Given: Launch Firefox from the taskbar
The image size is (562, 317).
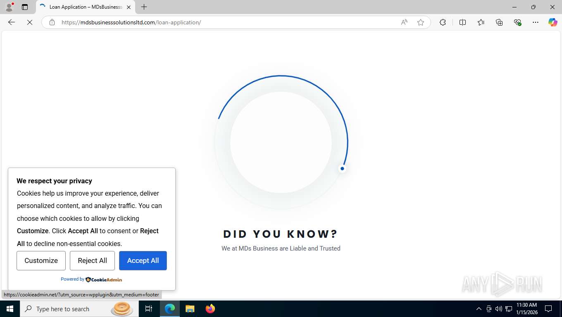Looking at the screenshot, I should (210, 309).
